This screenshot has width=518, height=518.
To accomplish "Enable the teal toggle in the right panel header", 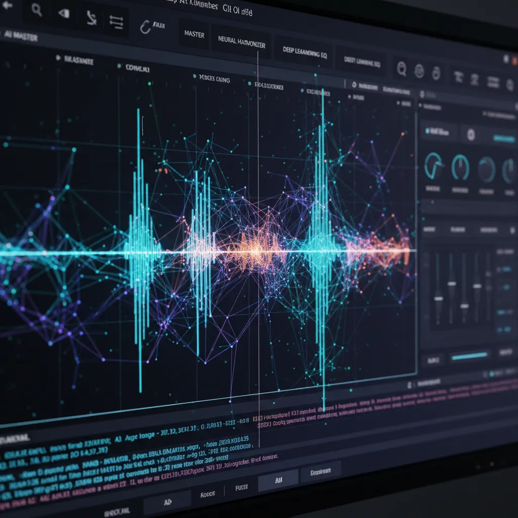I will pos(503,138).
